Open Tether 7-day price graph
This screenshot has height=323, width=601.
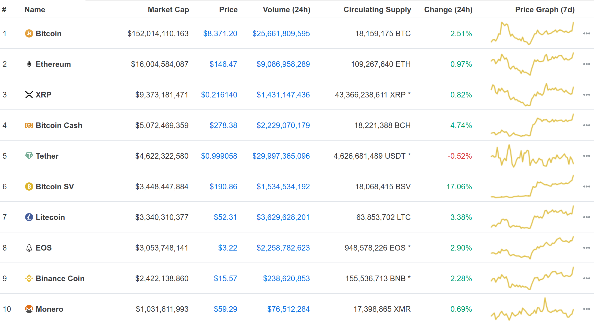click(x=532, y=156)
